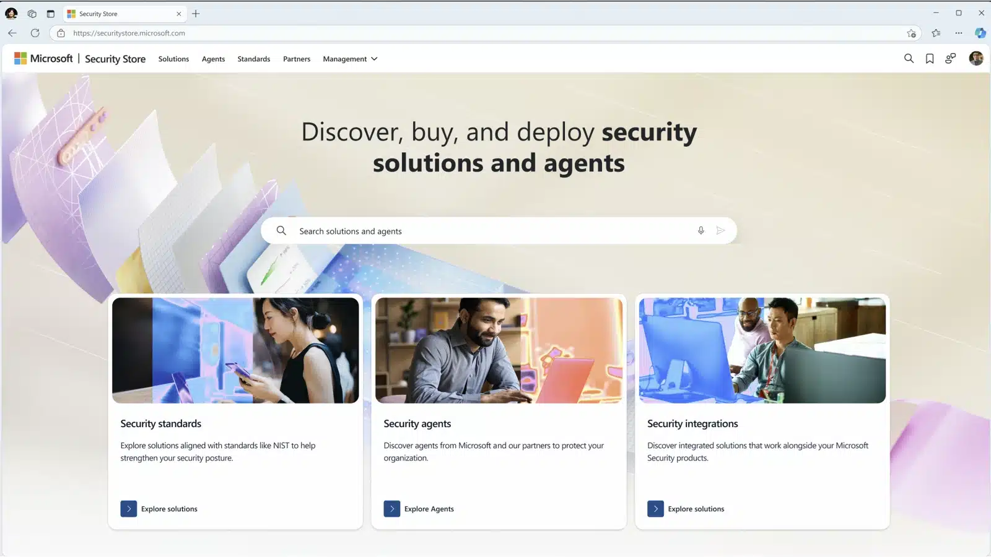Screen dimensions: 991x557
Task: Open the Management dropdown menu
Action: point(350,59)
